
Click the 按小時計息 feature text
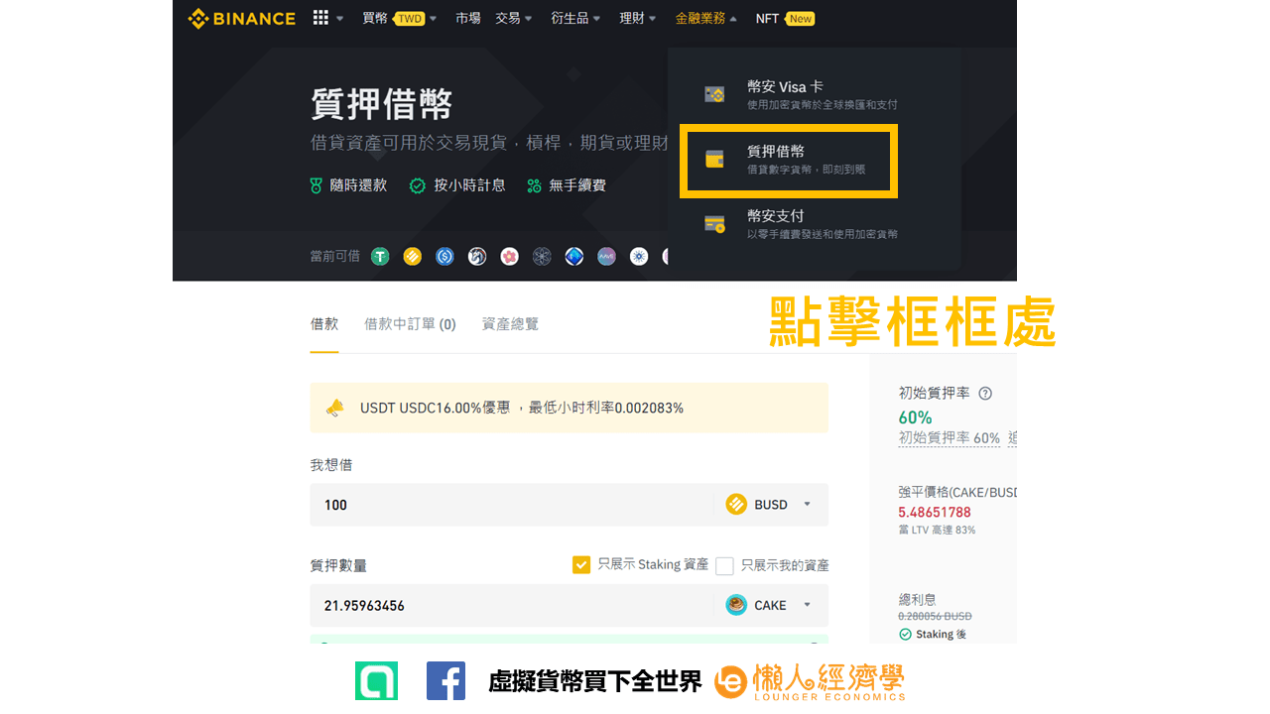469,185
